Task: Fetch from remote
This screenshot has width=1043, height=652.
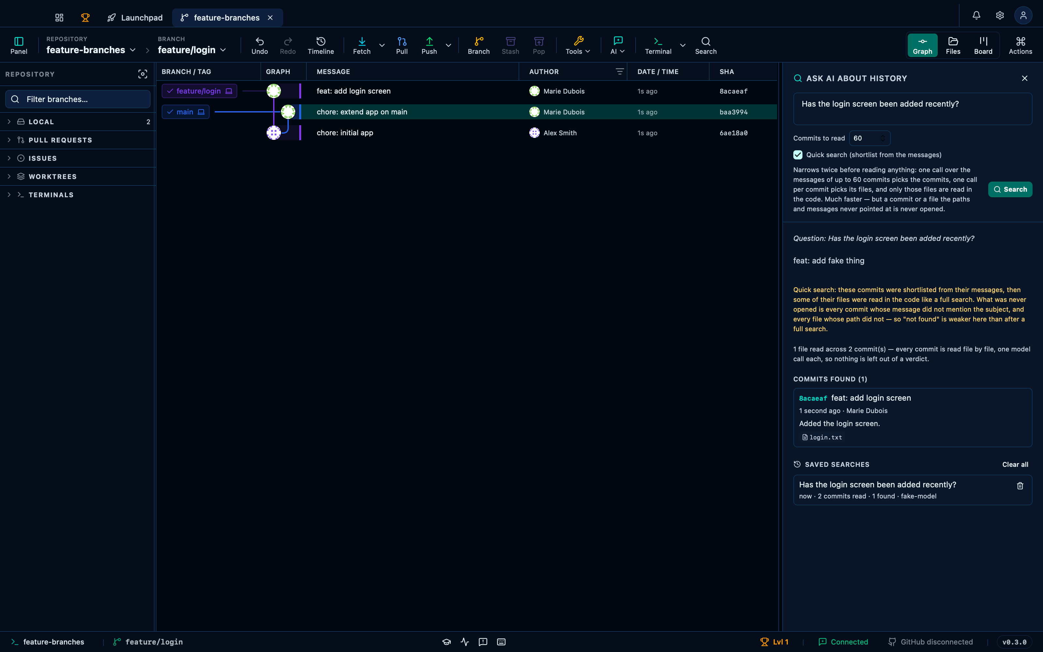Action: click(361, 45)
